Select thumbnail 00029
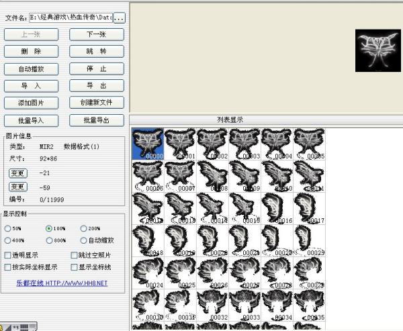Screen dimensions: 403x331 [309, 273]
